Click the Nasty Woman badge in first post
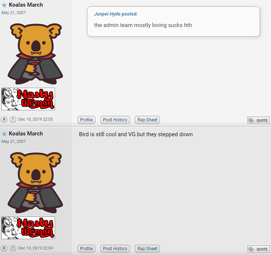Image resolution: width=271 pixels, height=255 pixels. (28, 99)
